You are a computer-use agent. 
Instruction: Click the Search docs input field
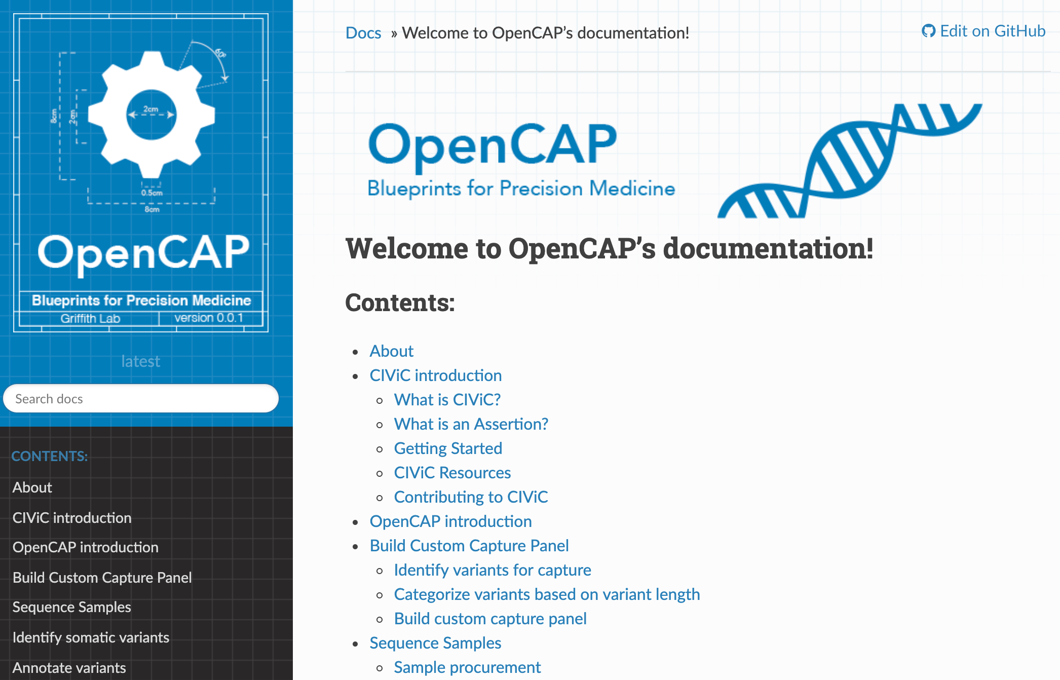click(141, 399)
